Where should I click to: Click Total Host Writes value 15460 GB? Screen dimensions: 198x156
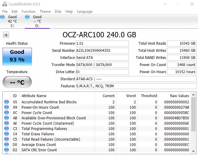[x=182, y=51]
